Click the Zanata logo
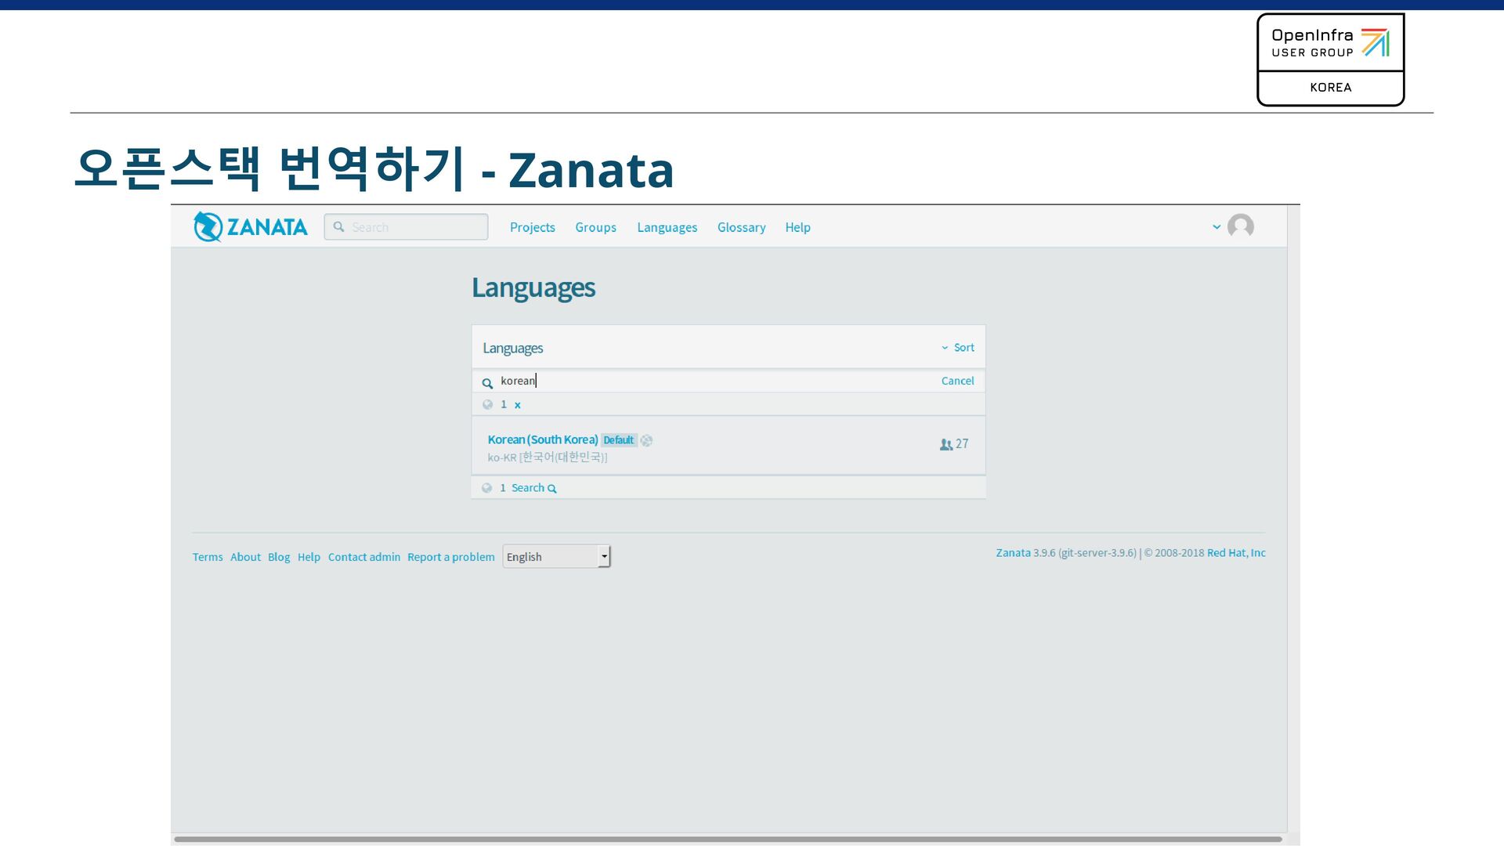1504x846 pixels. [251, 227]
